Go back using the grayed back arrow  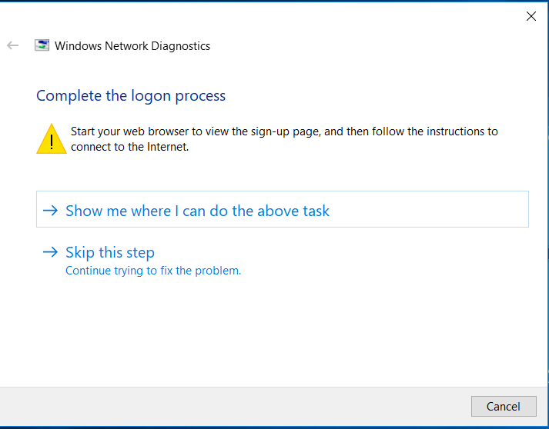pos(12,45)
